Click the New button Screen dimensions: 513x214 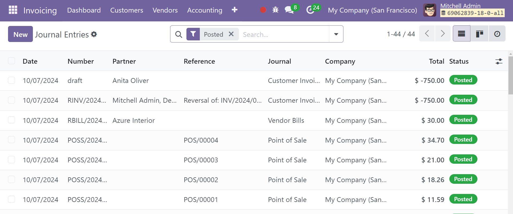pos(20,34)
